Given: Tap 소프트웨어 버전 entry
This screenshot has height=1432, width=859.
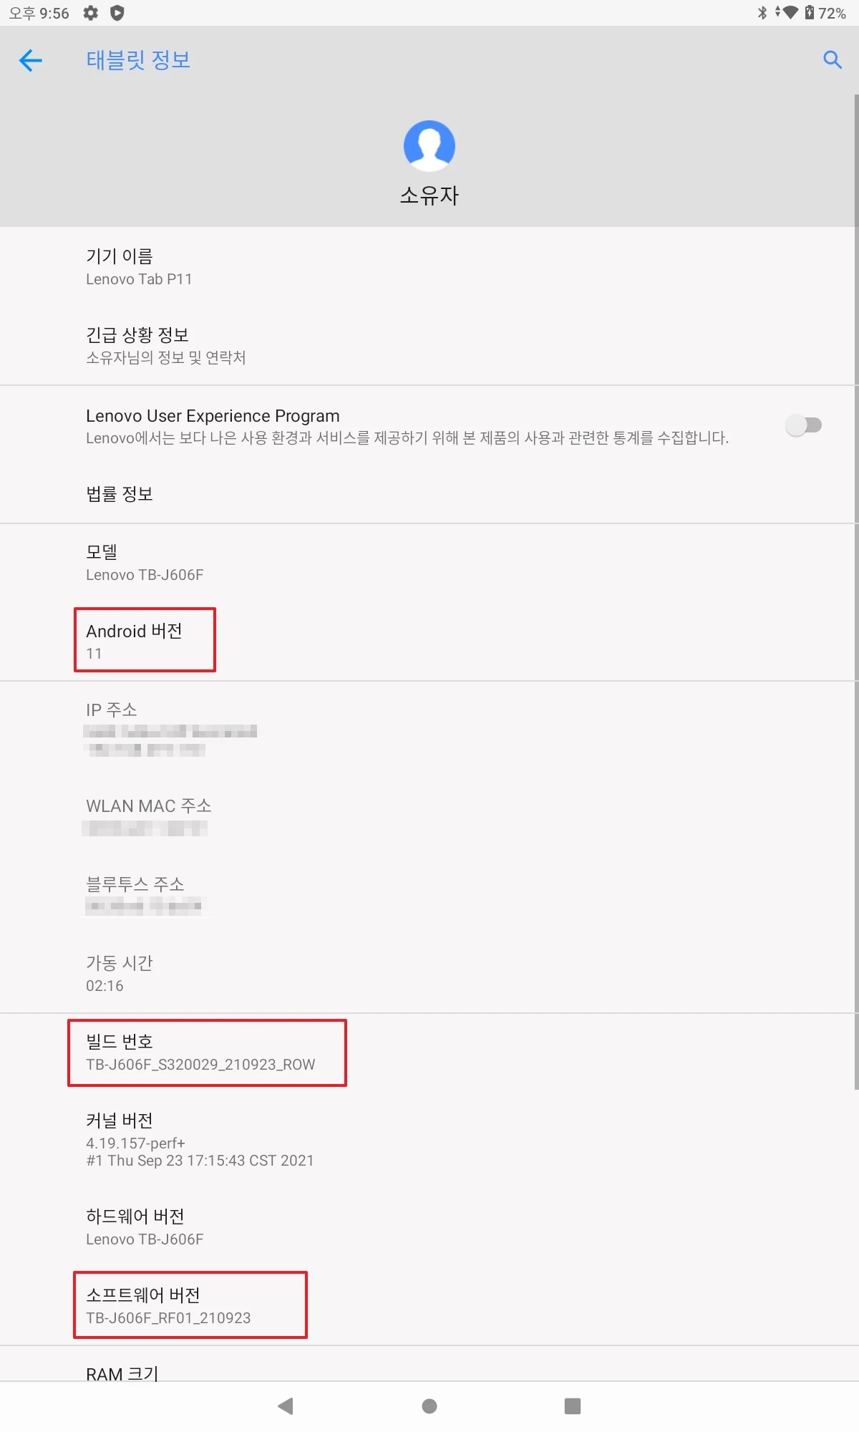Looking at the screenshot, I should click(429, 1306).
